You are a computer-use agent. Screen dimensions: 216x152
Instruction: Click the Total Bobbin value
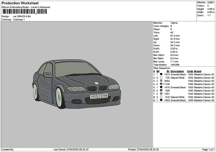pyautogui.click(x=175, y=64)
